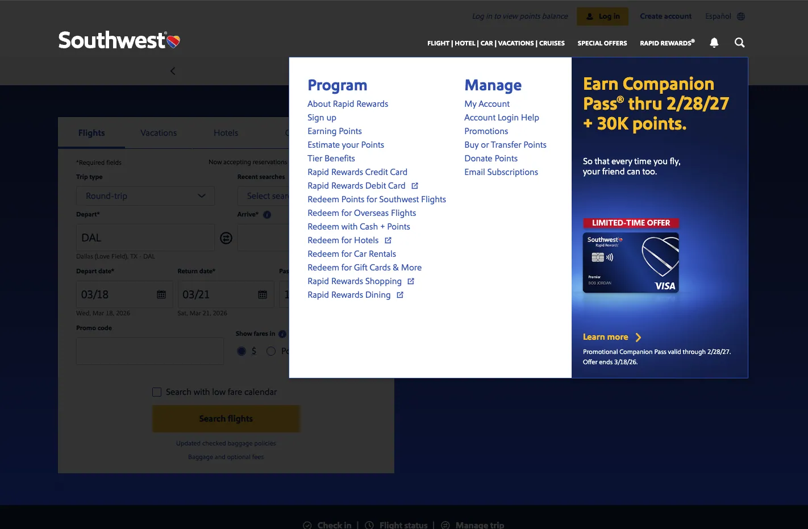The width and height of the screenshot is (808, 529).
Task: Open Email Subscriptions link
Action: (501, 172)
